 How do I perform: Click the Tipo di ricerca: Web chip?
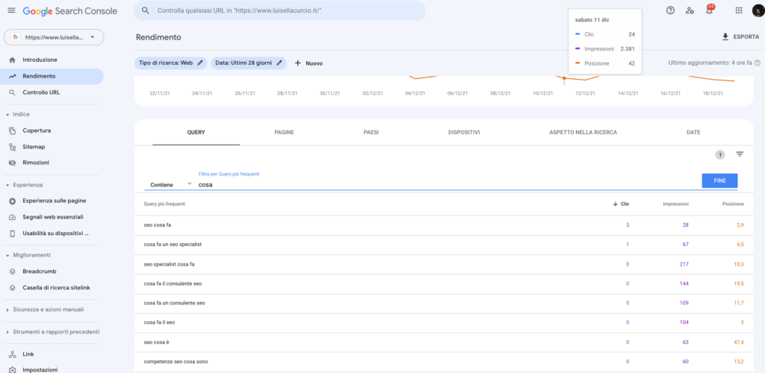coord(170,63)
